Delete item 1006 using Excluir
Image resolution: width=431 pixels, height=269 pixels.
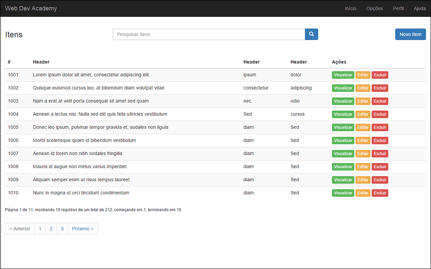click(x=380, y=140)
